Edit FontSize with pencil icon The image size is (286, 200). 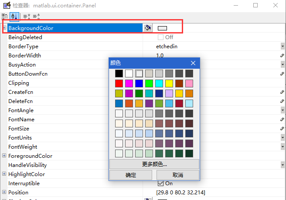coord(282,129)
